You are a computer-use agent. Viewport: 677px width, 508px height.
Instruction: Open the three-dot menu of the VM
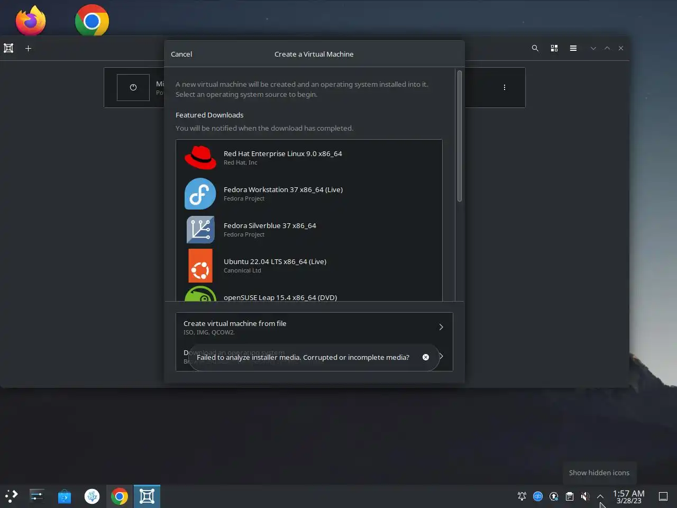(x=505, y=87)
